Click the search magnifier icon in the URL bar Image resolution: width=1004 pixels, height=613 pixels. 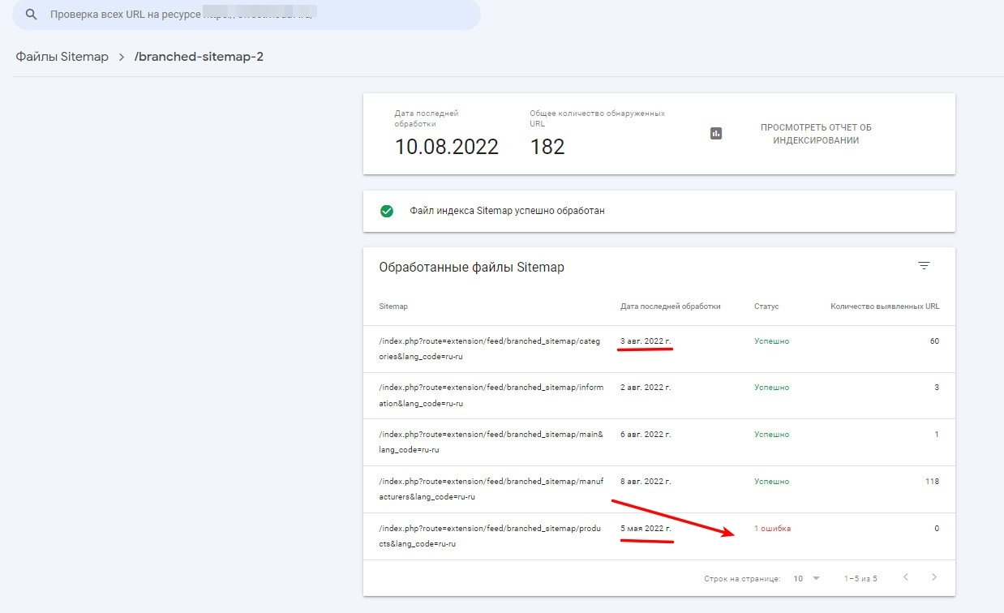30,14
